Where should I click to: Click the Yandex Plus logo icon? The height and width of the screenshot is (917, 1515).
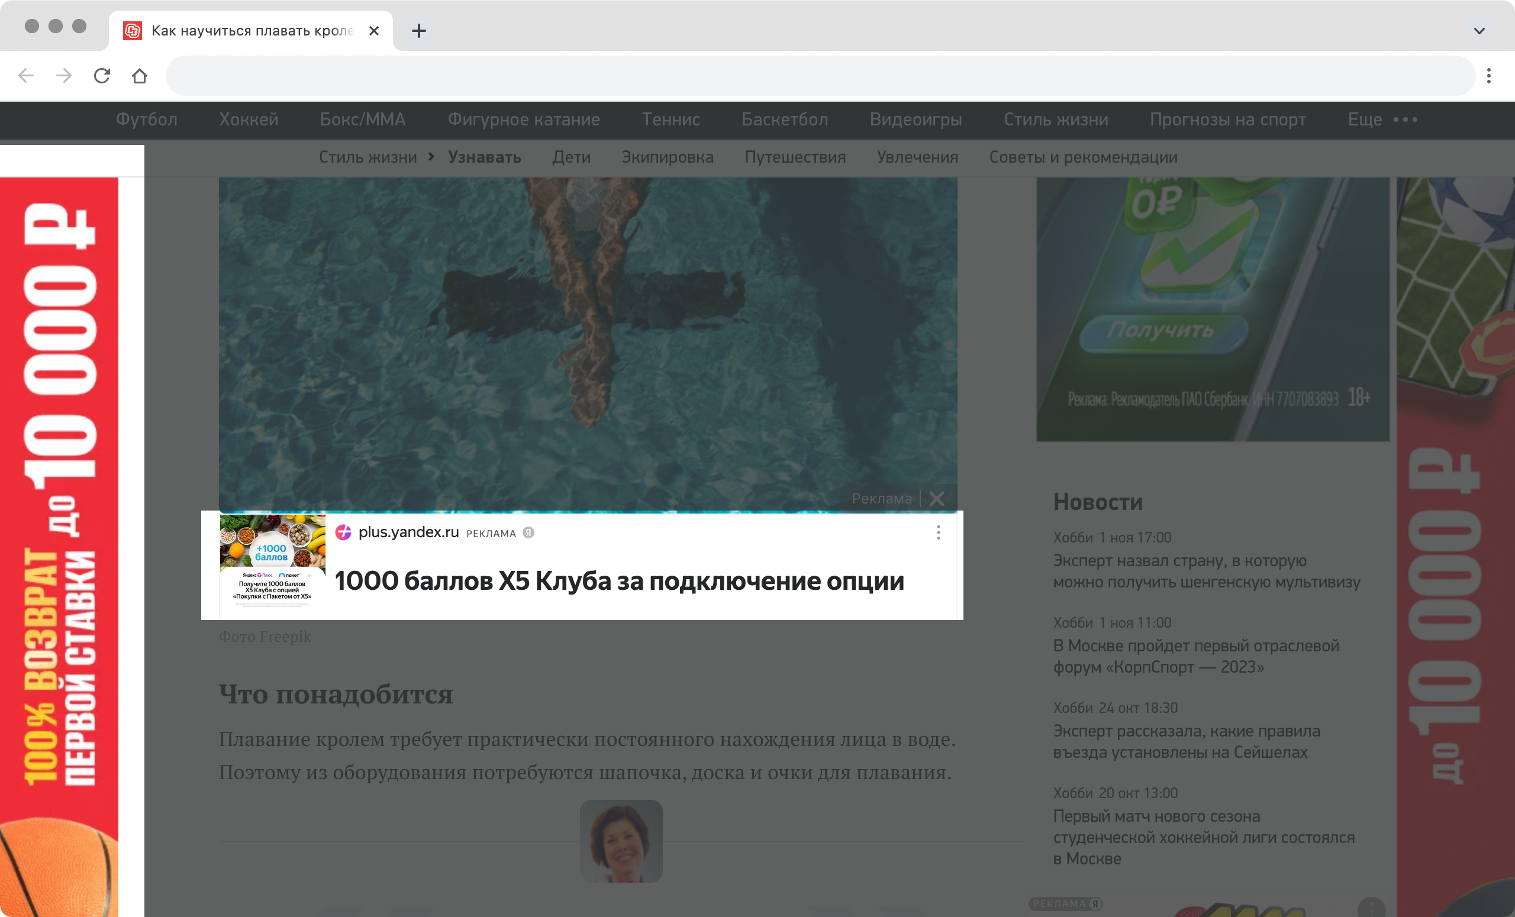343,532
